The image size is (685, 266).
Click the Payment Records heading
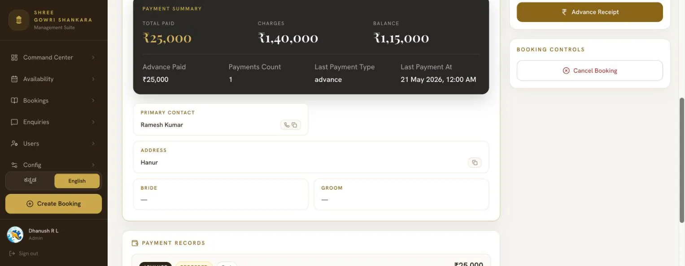click(174, 243)
